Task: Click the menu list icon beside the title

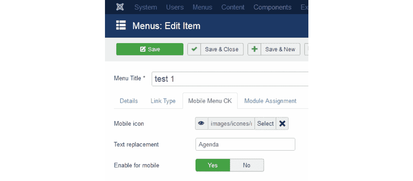Action: [121, 26]
